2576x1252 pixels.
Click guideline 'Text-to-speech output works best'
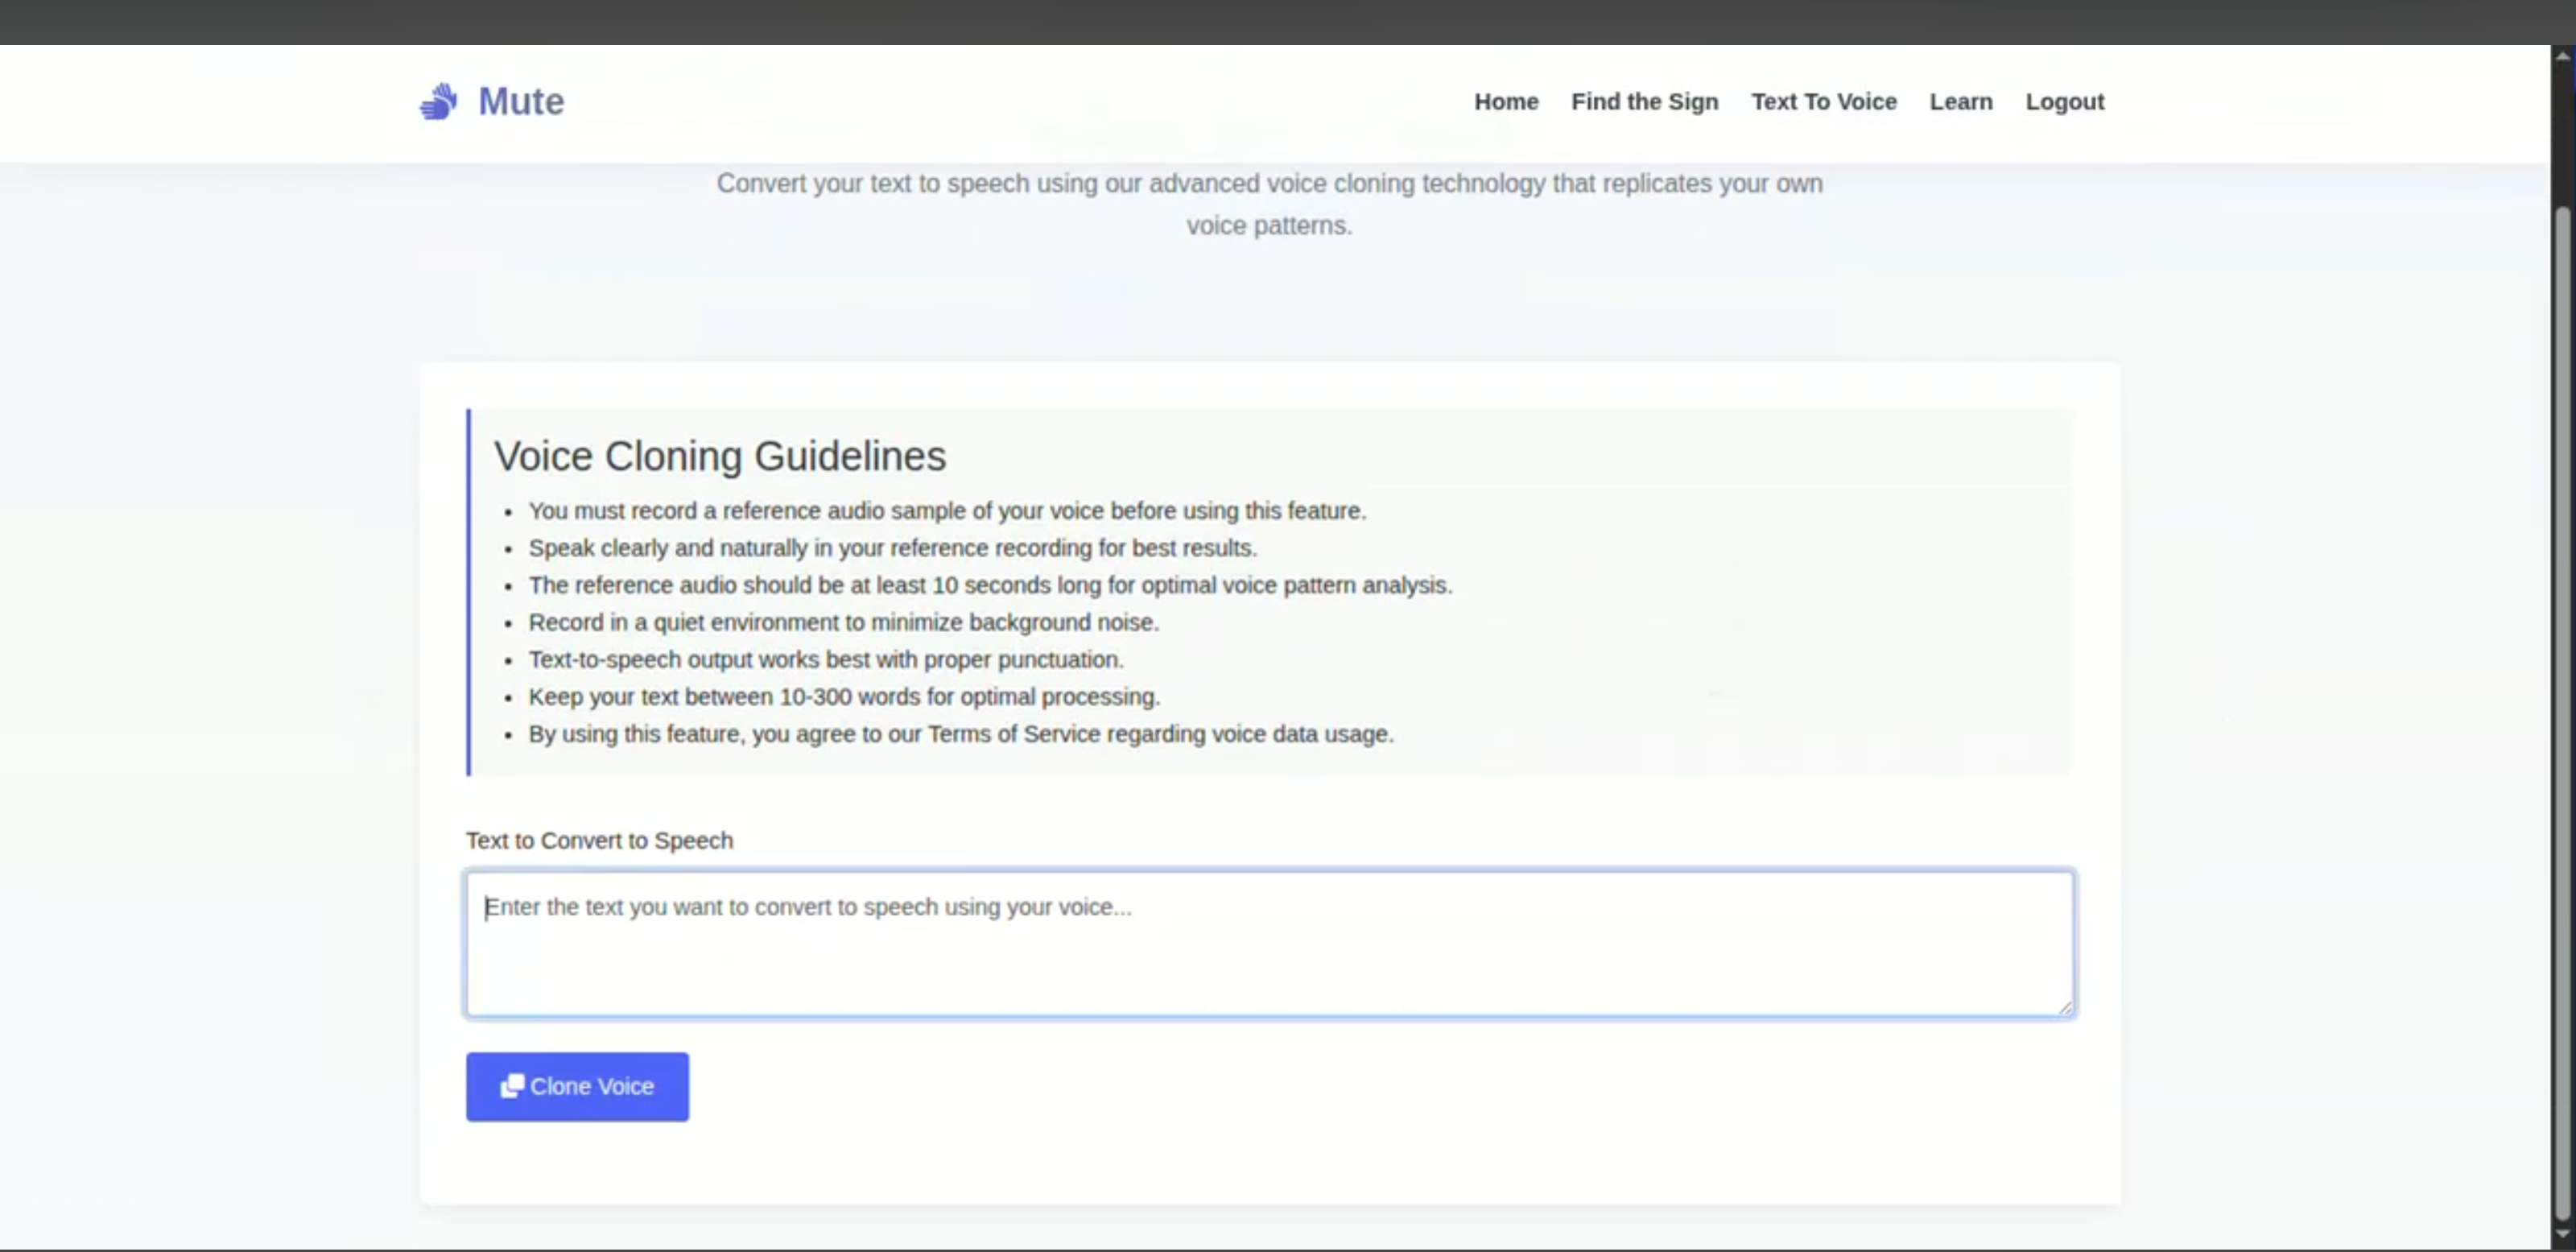[x=826, y=660]
